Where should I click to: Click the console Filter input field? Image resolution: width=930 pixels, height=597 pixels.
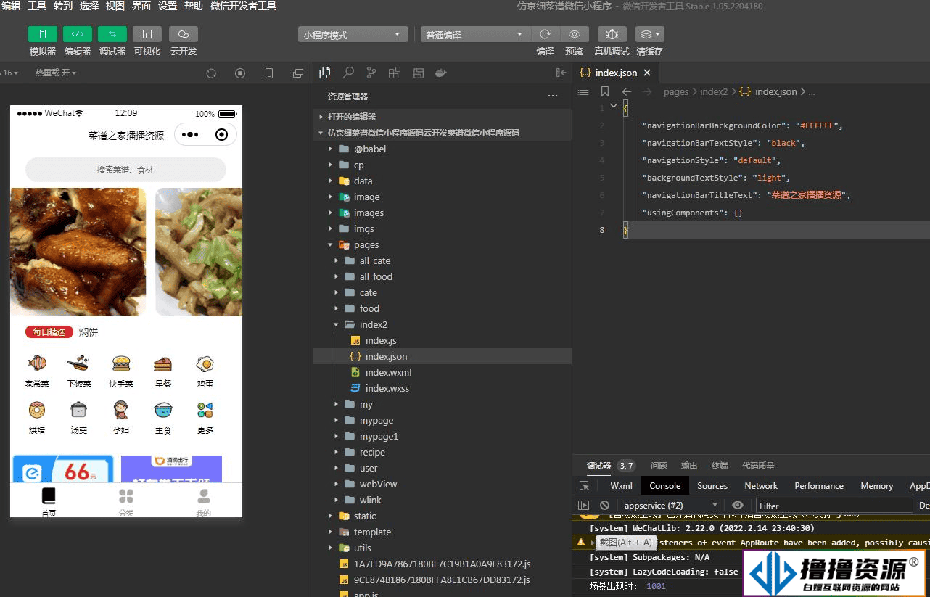[834, 506]
